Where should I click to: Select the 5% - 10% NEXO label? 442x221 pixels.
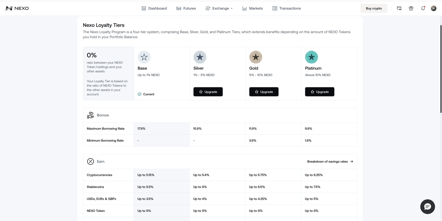[x=261, y=75]
